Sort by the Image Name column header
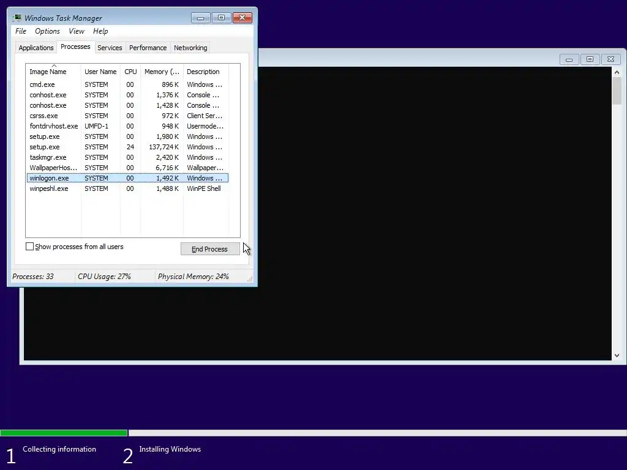Screen dimensions: 627x470 point(53,72)
